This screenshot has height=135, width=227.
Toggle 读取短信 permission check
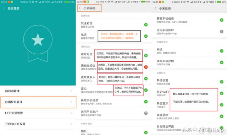(x=146, y=55)
